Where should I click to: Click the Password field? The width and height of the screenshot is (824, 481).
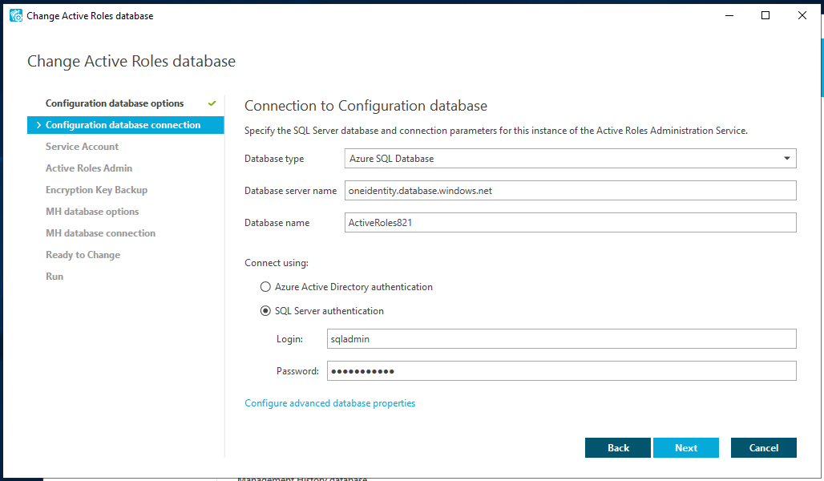click(560, 371)
